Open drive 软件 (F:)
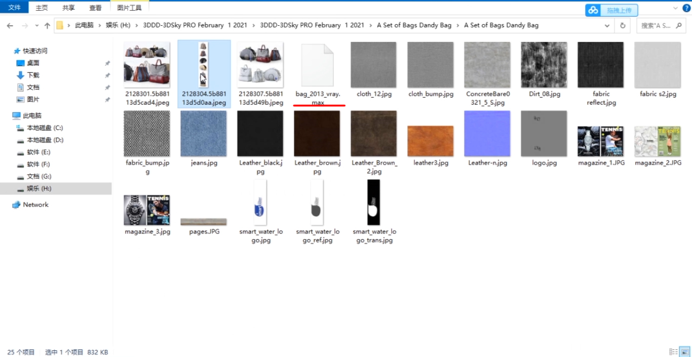 point(39,164)
